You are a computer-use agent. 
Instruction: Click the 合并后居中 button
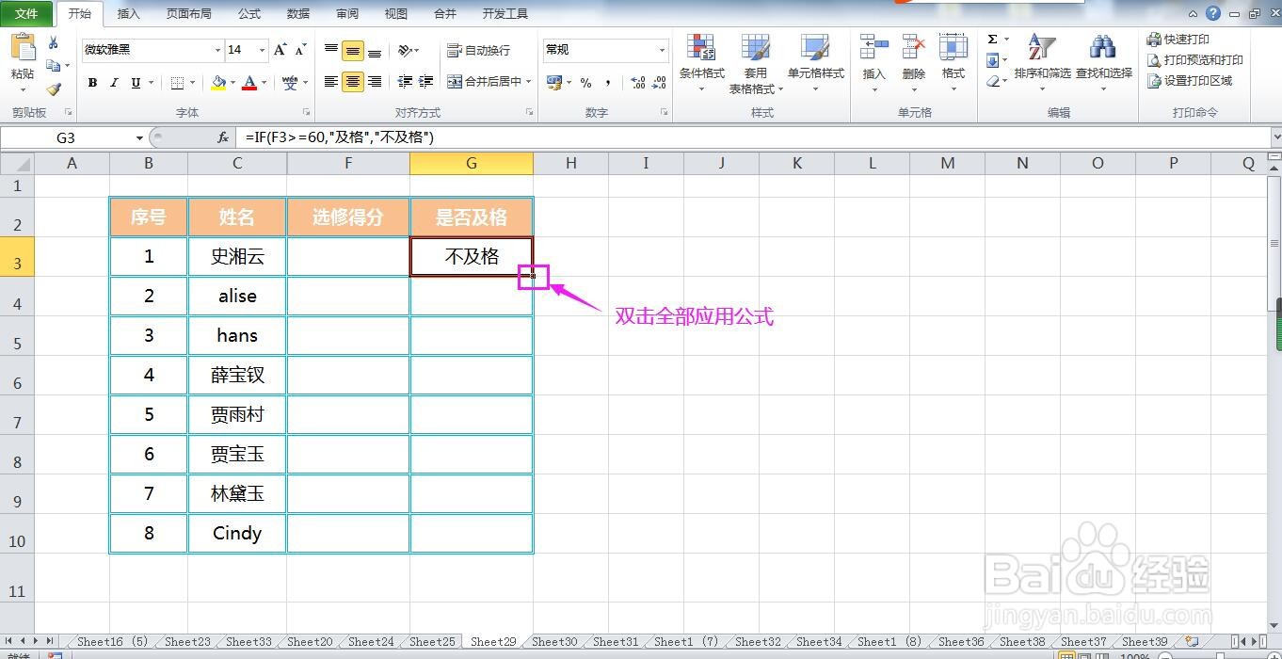click(484, 82)
